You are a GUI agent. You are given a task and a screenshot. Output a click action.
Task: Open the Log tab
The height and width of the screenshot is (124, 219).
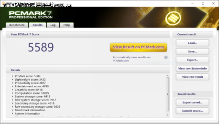click(53, 25)
